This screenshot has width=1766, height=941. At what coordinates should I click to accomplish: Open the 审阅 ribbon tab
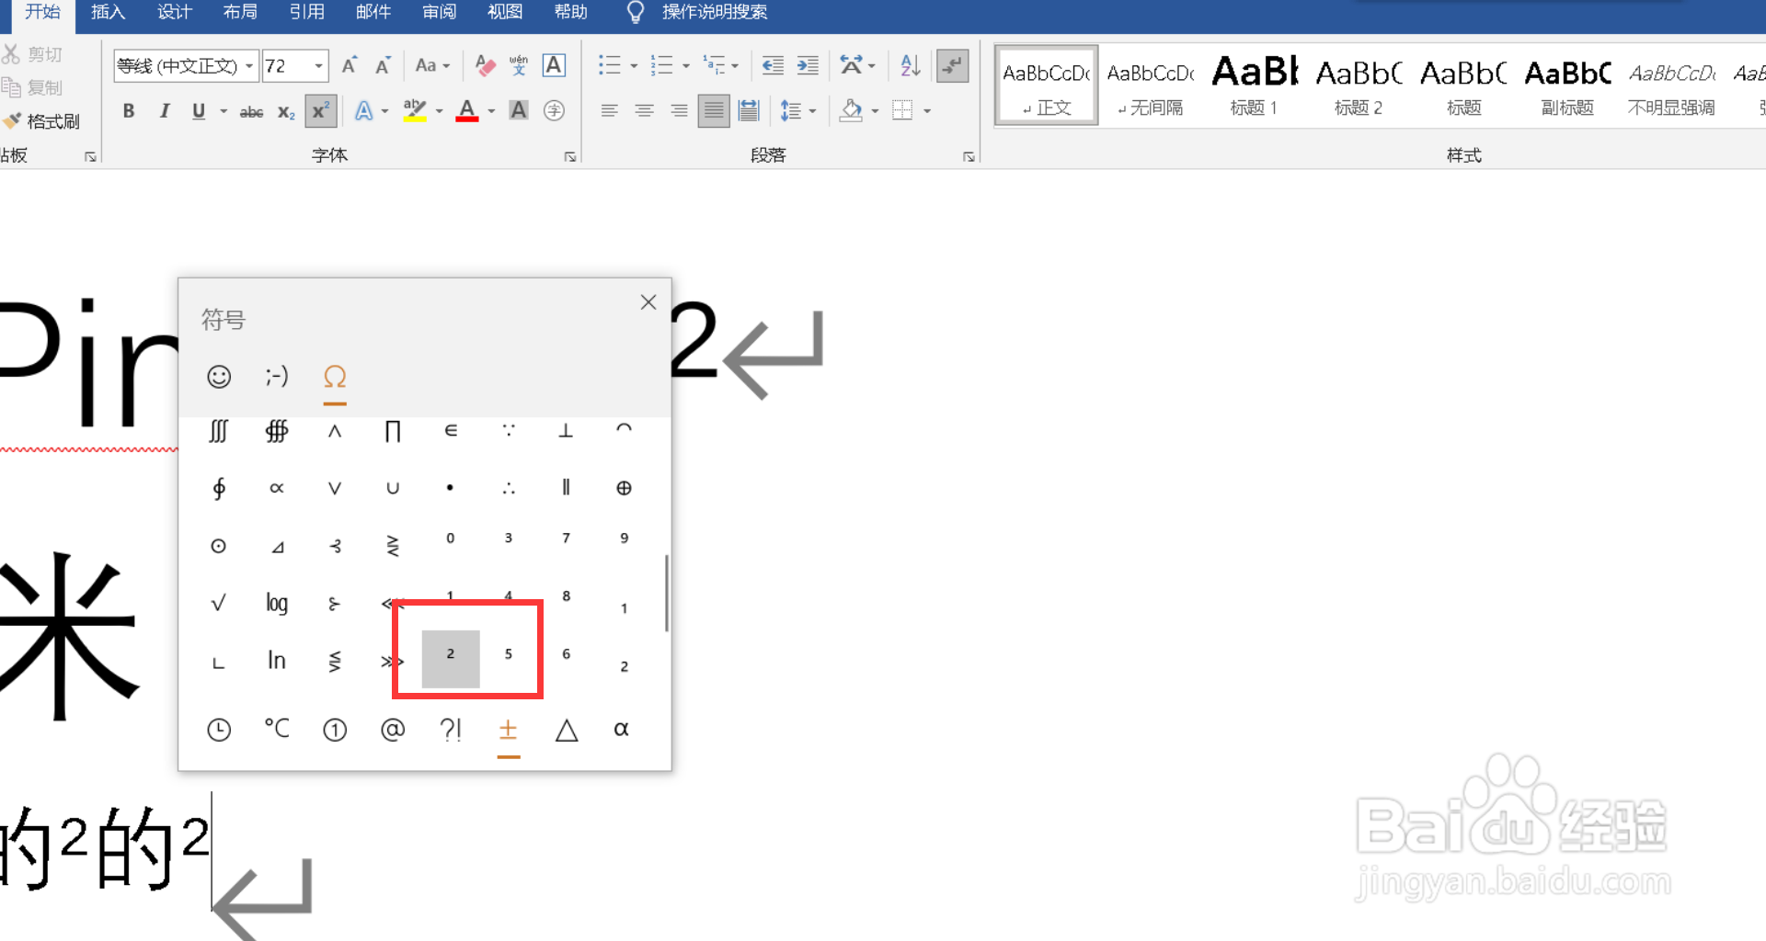point(439,12)
